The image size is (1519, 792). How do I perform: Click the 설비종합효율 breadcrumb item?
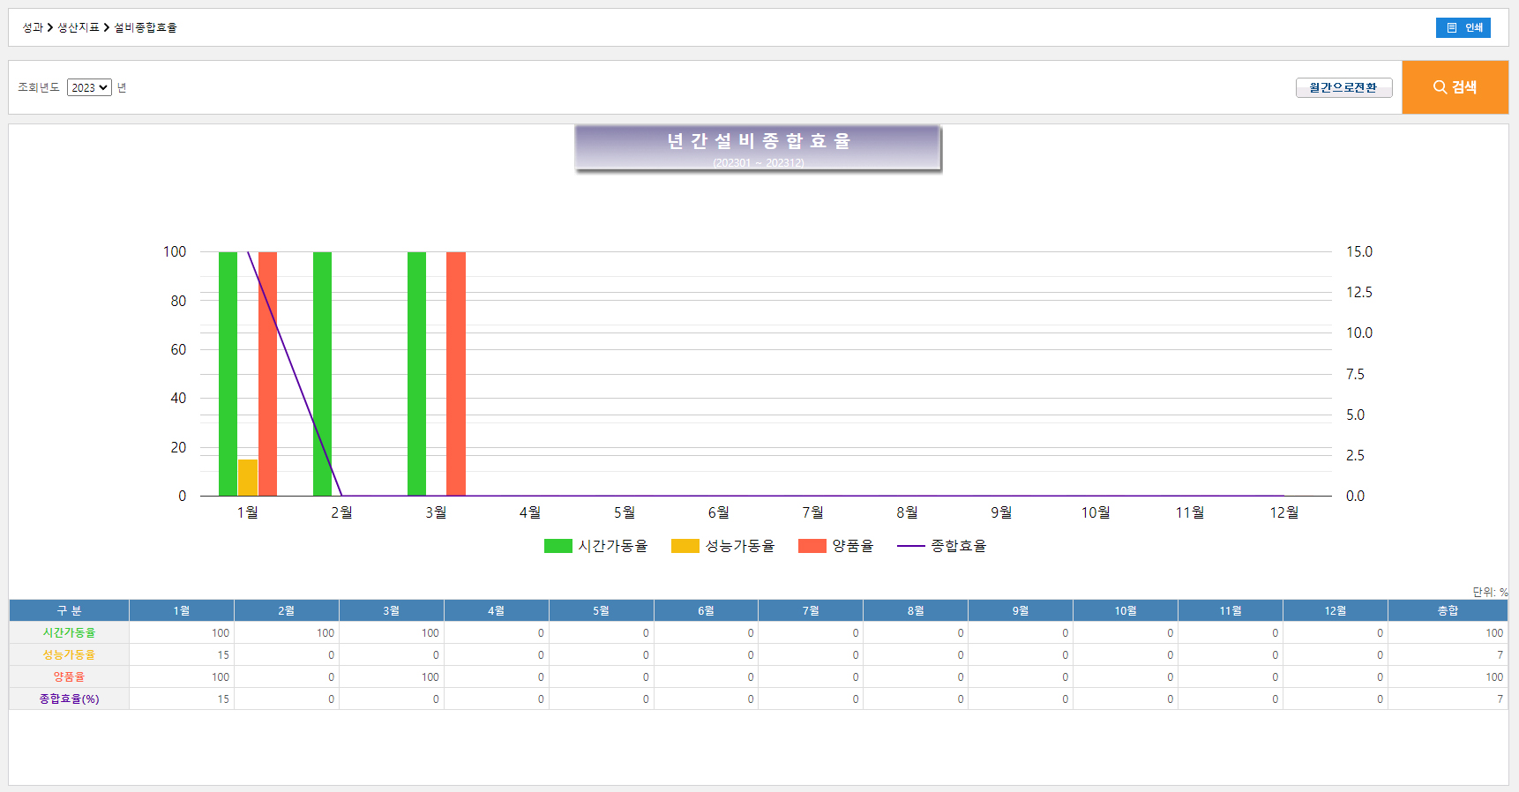(146, 27)
